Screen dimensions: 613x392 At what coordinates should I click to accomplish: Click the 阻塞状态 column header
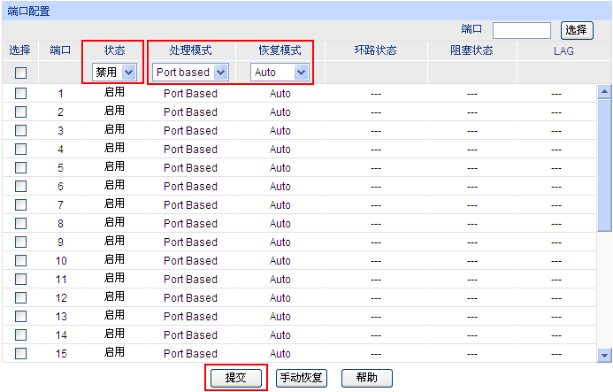(x=471, y=50)
